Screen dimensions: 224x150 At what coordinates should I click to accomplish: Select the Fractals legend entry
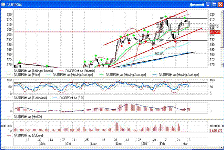point(77,71)
